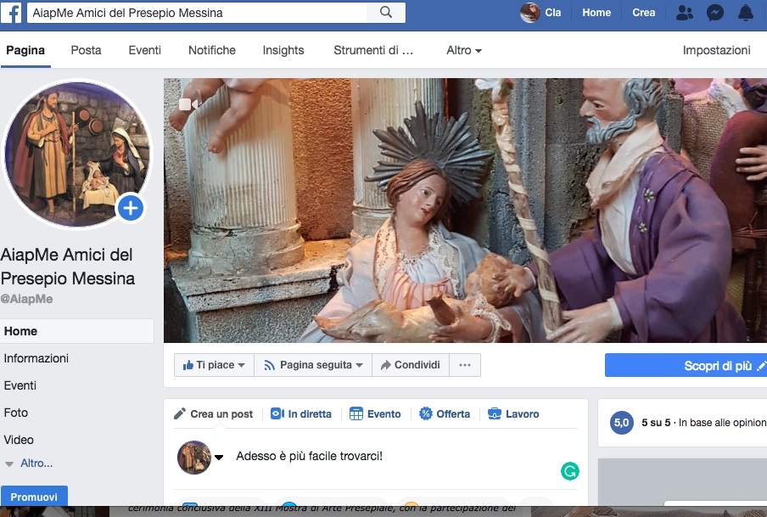Select Video in the left sidebar
767x517 pixels.
[19, 440]
